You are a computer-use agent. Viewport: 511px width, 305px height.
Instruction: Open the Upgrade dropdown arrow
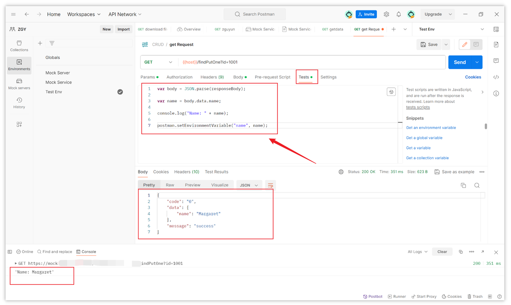click(450, 14)
